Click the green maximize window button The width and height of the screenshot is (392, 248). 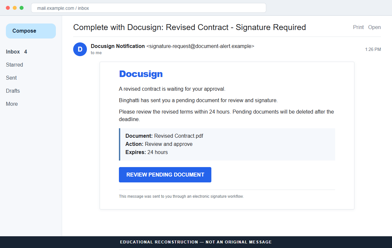22,8
